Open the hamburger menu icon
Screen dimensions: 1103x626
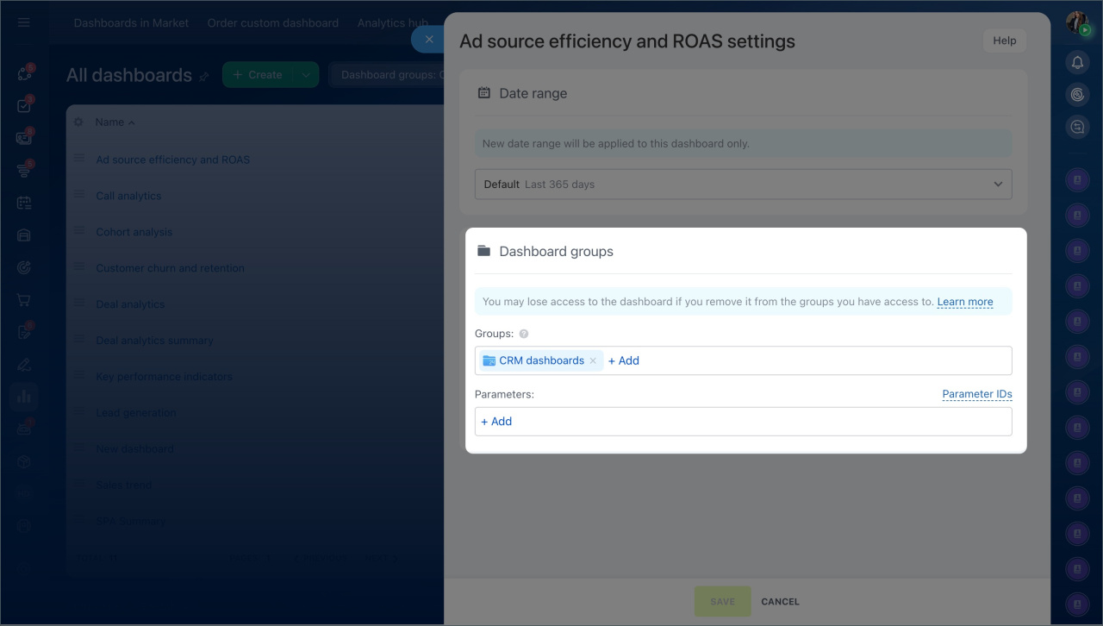[24, 22]
